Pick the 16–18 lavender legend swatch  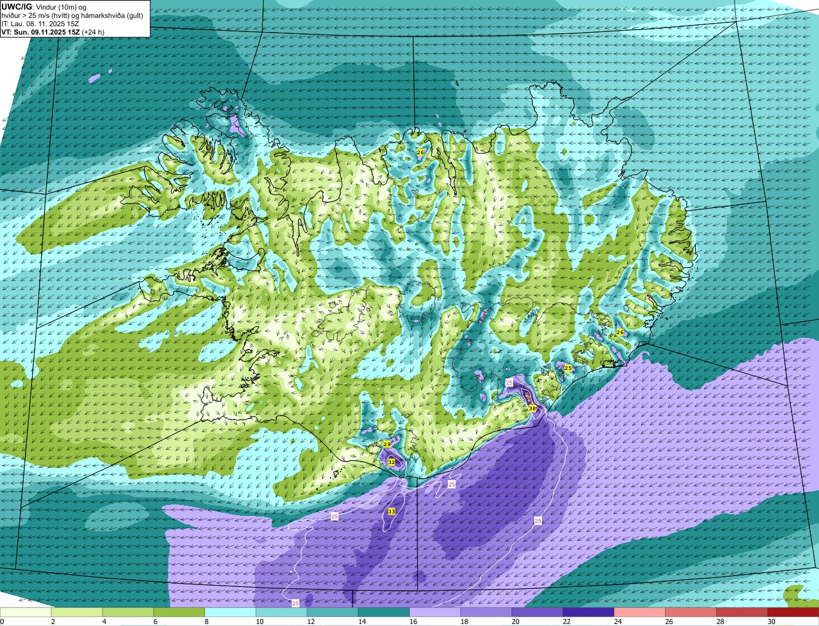point(435,612)
